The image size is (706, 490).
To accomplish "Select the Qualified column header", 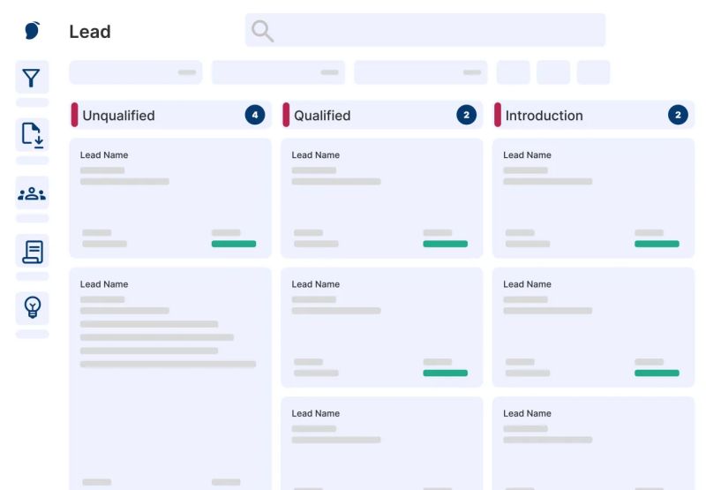I will [x=382, y=115].
